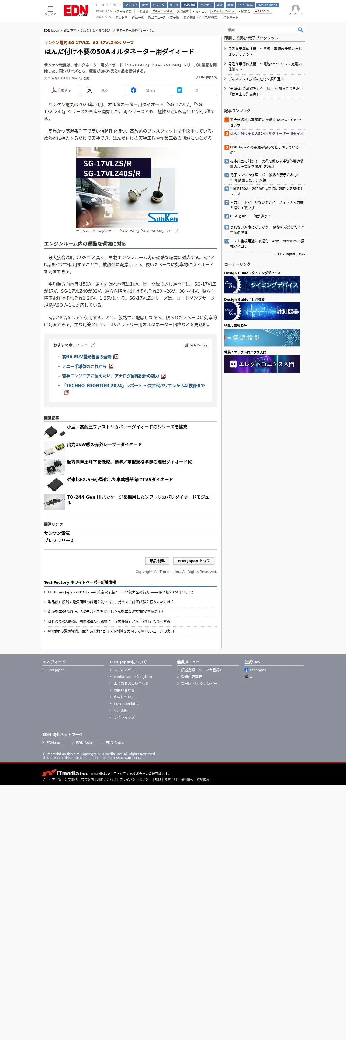Click the Wired, Weird featured button
This screenshot has height=1040, width=346.
pos(162,11)
